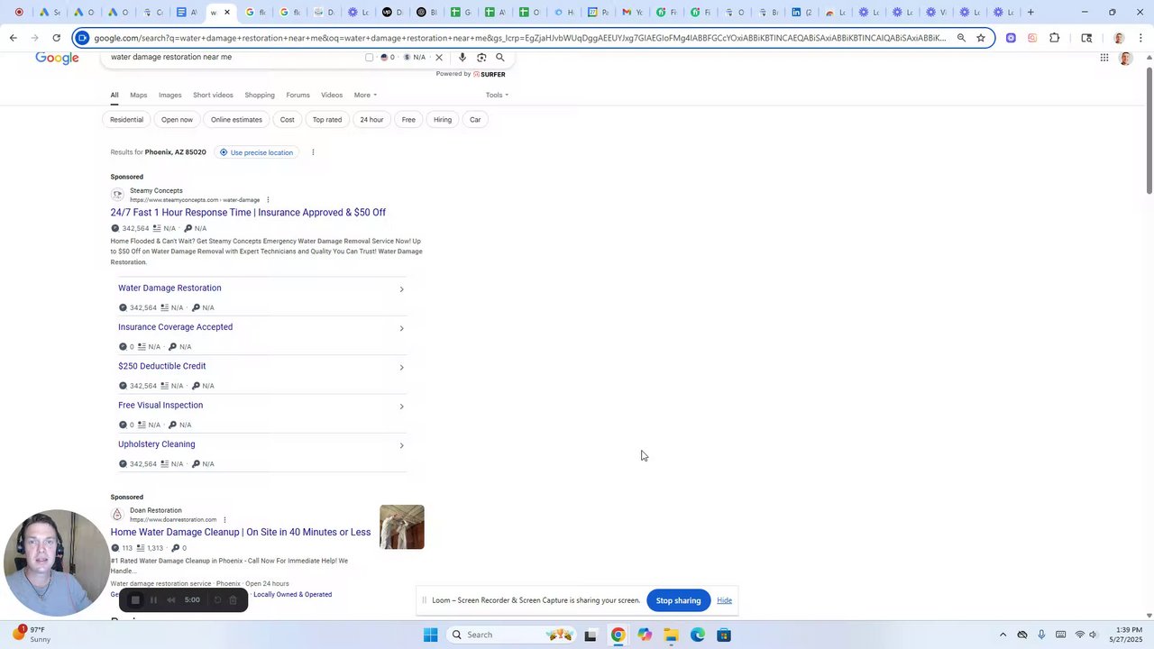The width and height of the screenshot is (1154, 649).
Task: Click the Google logo
Action: (x=57, y=58)
